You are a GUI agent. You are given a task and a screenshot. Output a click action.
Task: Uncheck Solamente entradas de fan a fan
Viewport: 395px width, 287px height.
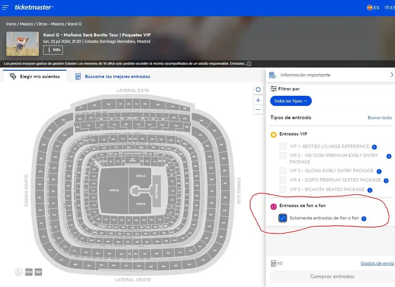pyautogui.click(x=283, y=218)
